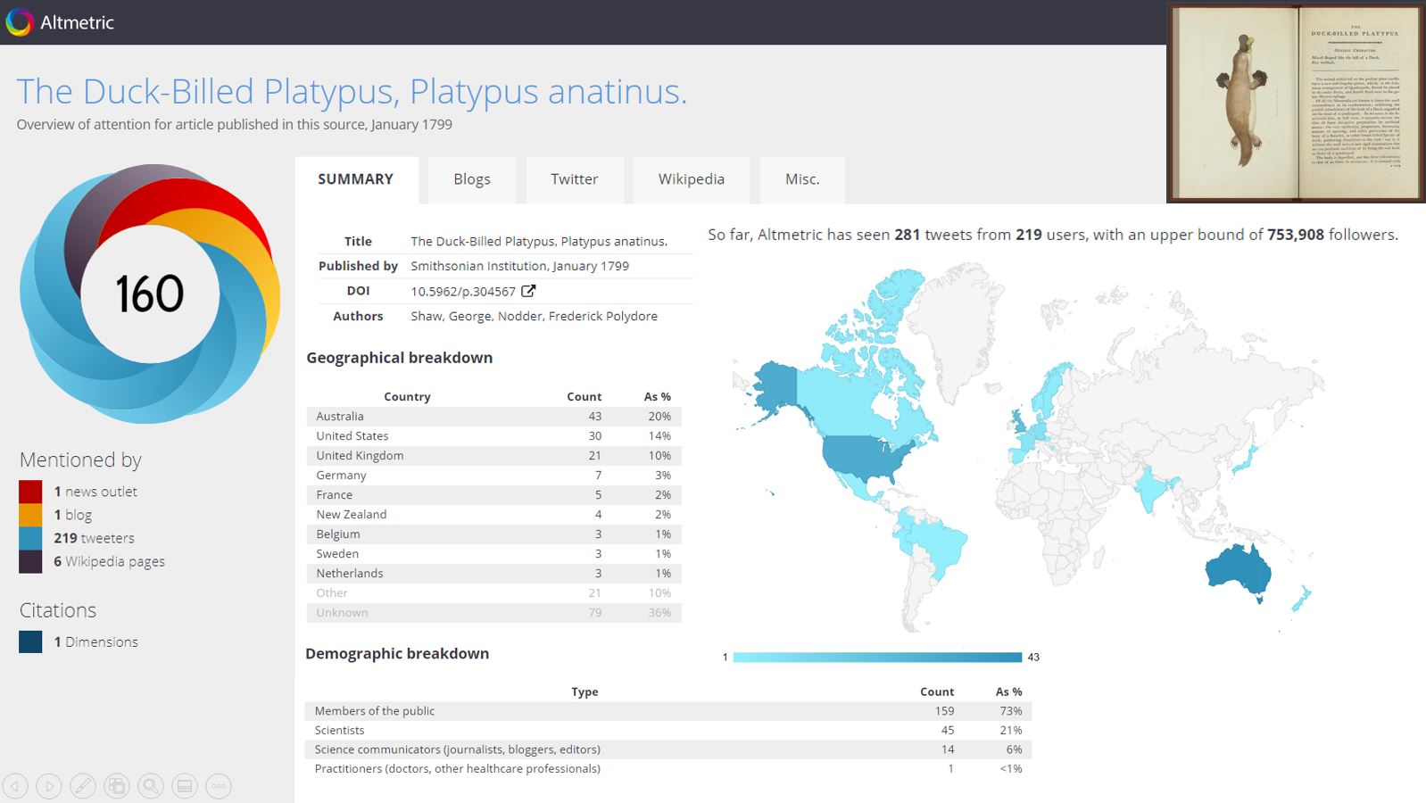Open the Wikipedia tab
Image resolution: width=1426 pixels, height=803 pixels.
point(692,179)
